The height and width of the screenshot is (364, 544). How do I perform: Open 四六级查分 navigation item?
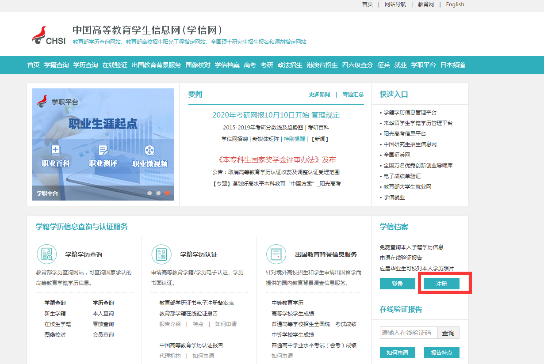[358, 65]
